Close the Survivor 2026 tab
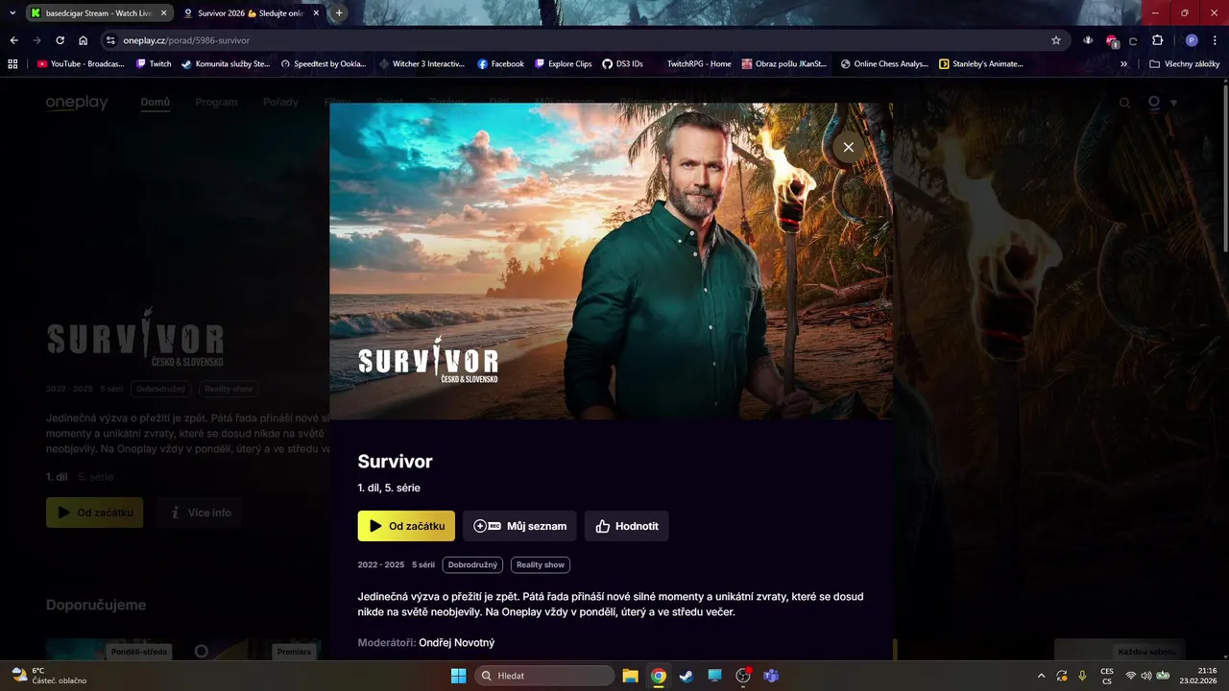Image resolution: width=1229 pixels, height=691 pixels. click(x=316, y=13)
